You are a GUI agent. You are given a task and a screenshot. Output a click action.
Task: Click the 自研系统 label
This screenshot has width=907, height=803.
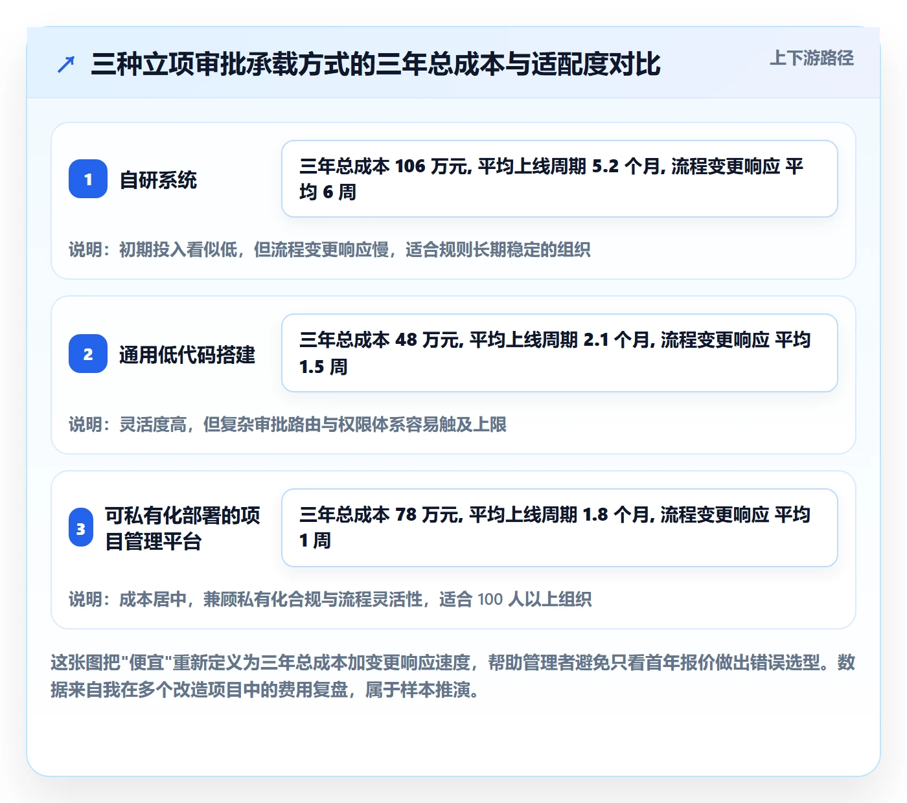coord(158,179)
